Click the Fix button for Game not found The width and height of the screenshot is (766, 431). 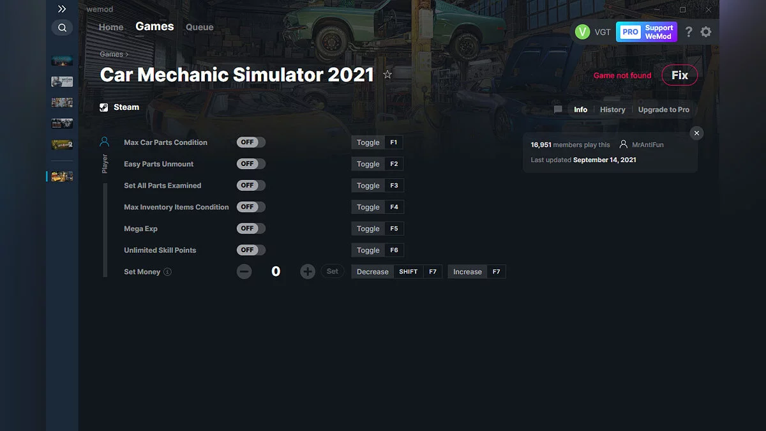pyautogui.click(x=679, y=75)
